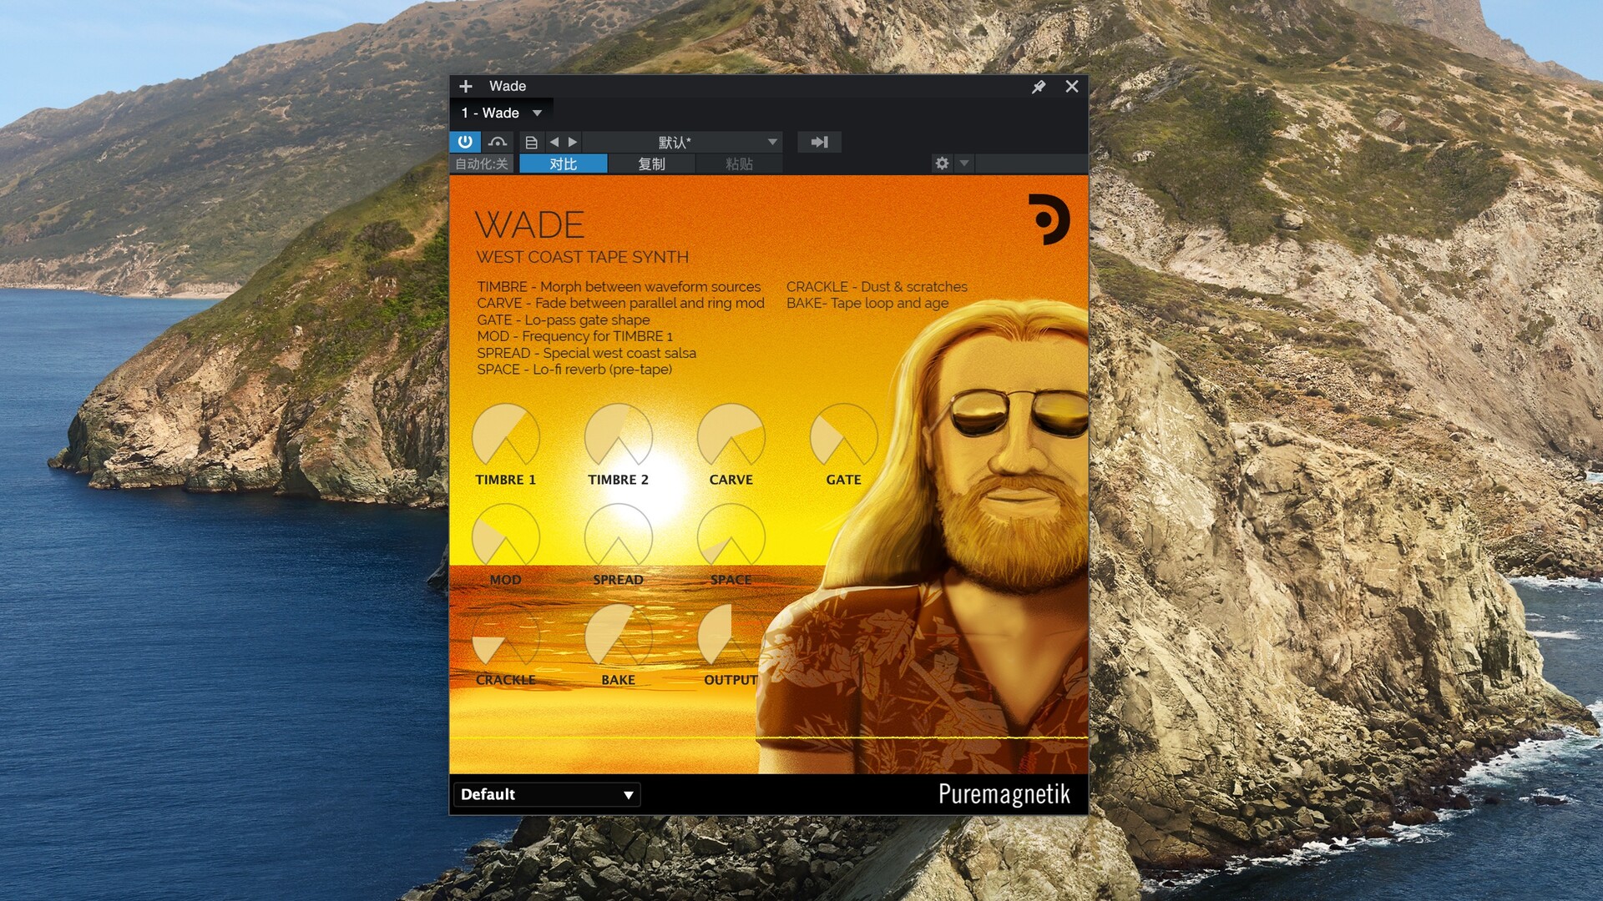Click 'BAKE- Tape loop and age' text

pos(867,303)
